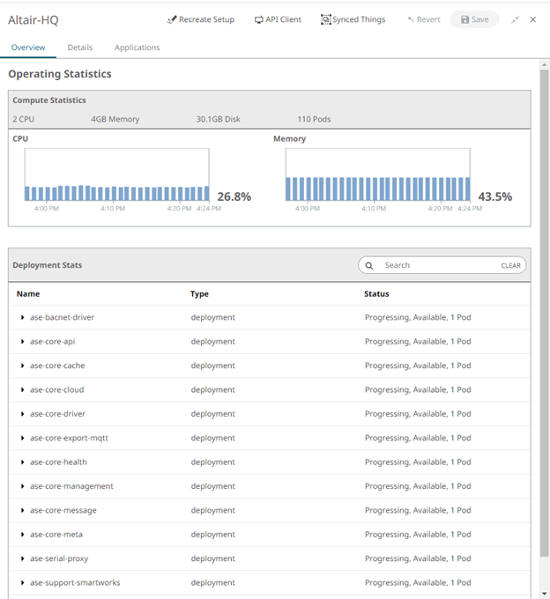
Task: Click the search magnifier icon
Action: [x=369, y=265]
